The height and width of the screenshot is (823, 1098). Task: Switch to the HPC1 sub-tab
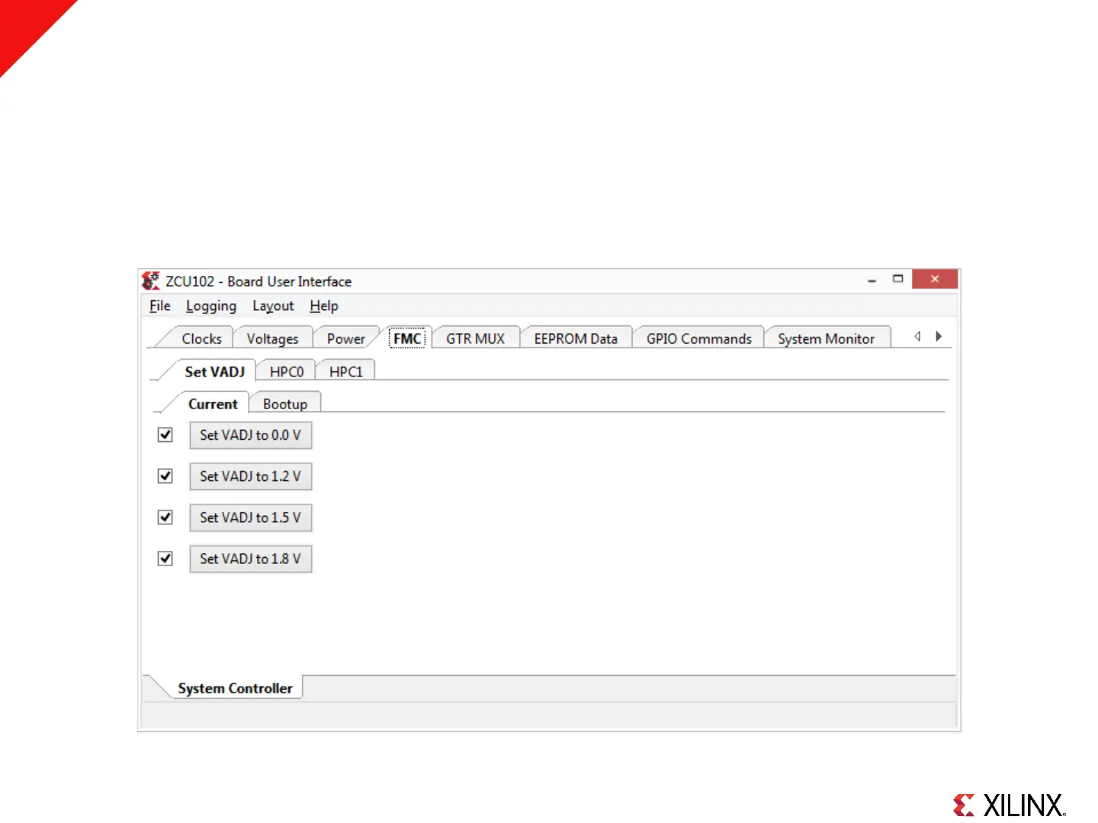345,371
